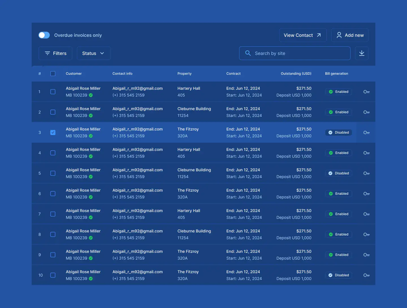Click verified badge beside MB 100239 in row 10
Viewport: 407px width, 308px height.
click(x=91, y=279)
